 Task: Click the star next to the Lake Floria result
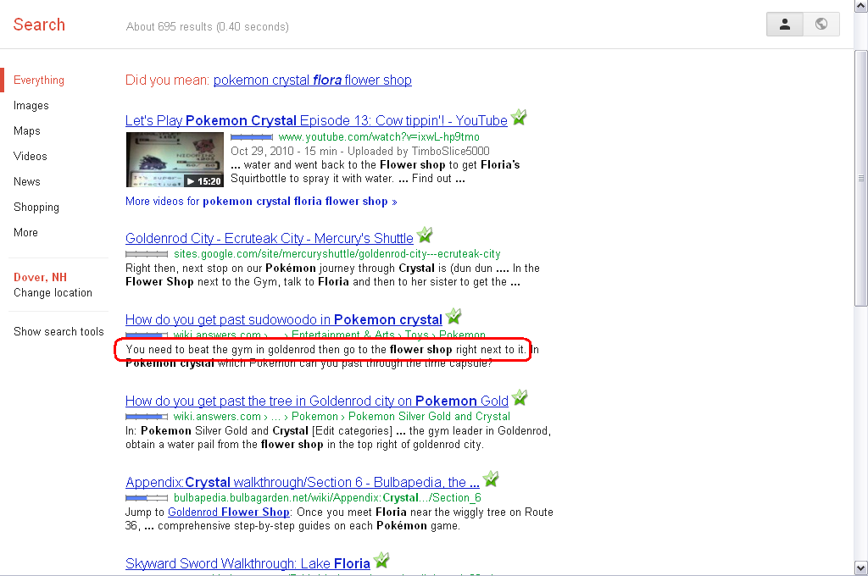pyautogui.click(x=381, y=561)
